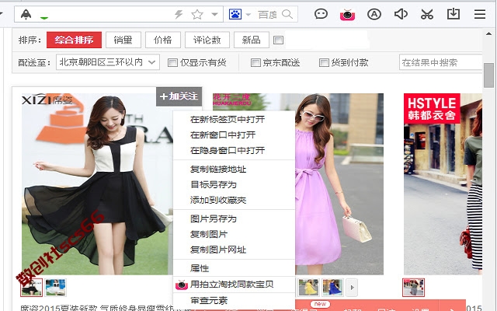
Task: Open the hamburger main menu
Action: (480, 14)
